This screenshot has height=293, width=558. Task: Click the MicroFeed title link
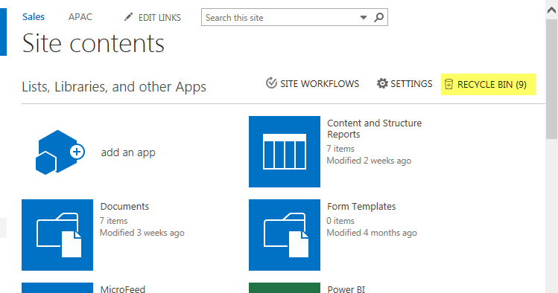(123, 289)
